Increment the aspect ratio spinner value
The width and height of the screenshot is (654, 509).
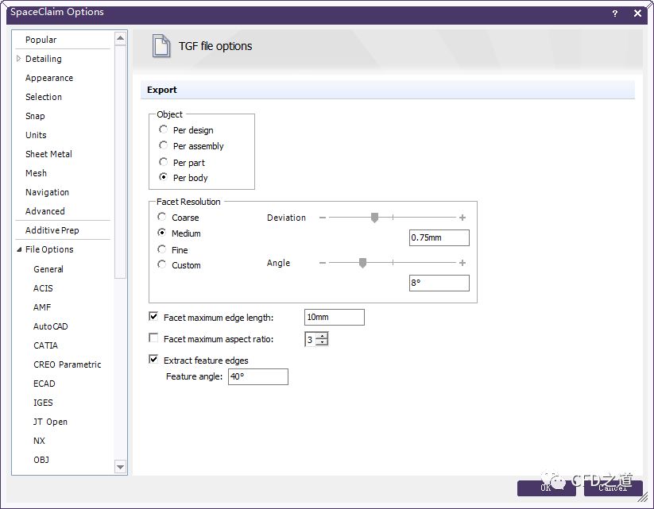point(321,336)
